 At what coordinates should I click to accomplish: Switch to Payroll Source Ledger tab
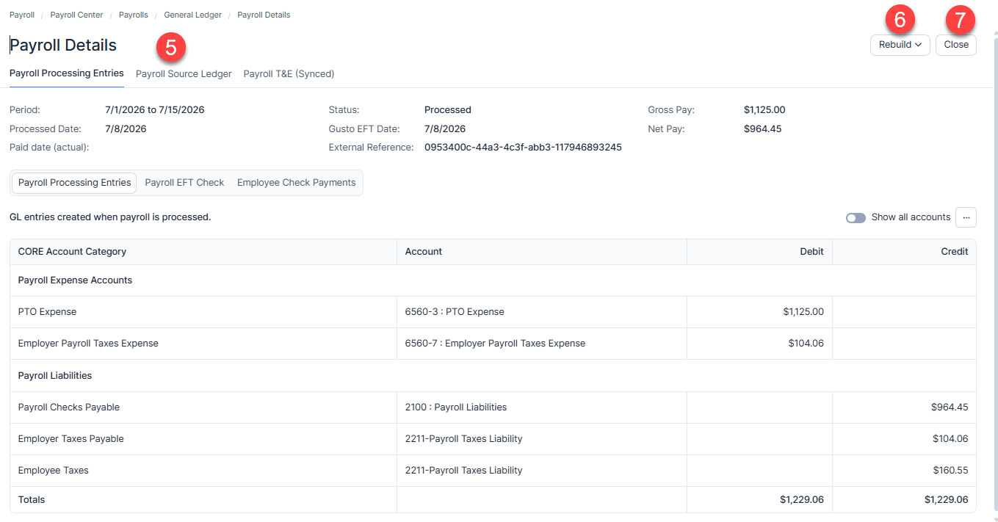(184, 73)
